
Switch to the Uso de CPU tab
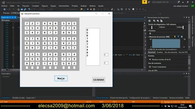point(183,52)
